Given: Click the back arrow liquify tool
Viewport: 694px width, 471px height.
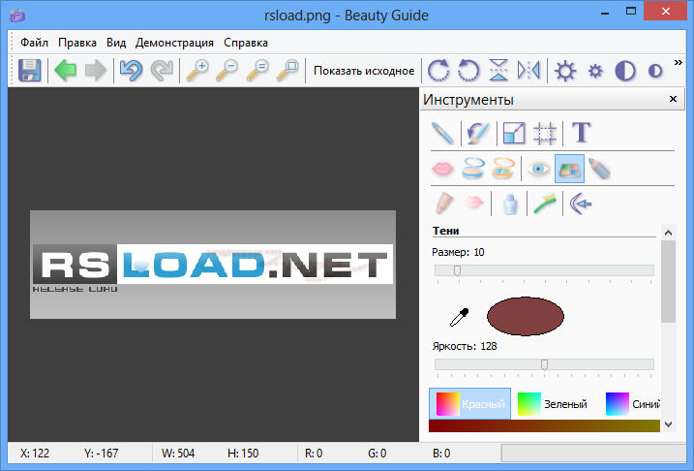Looking at the screenshot, I should tap(581, 204).
